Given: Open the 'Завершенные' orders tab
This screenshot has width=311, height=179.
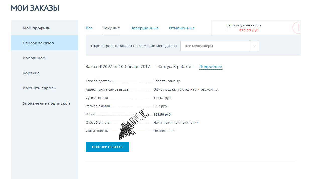Looking at the screenshot, I should [145, 28].
